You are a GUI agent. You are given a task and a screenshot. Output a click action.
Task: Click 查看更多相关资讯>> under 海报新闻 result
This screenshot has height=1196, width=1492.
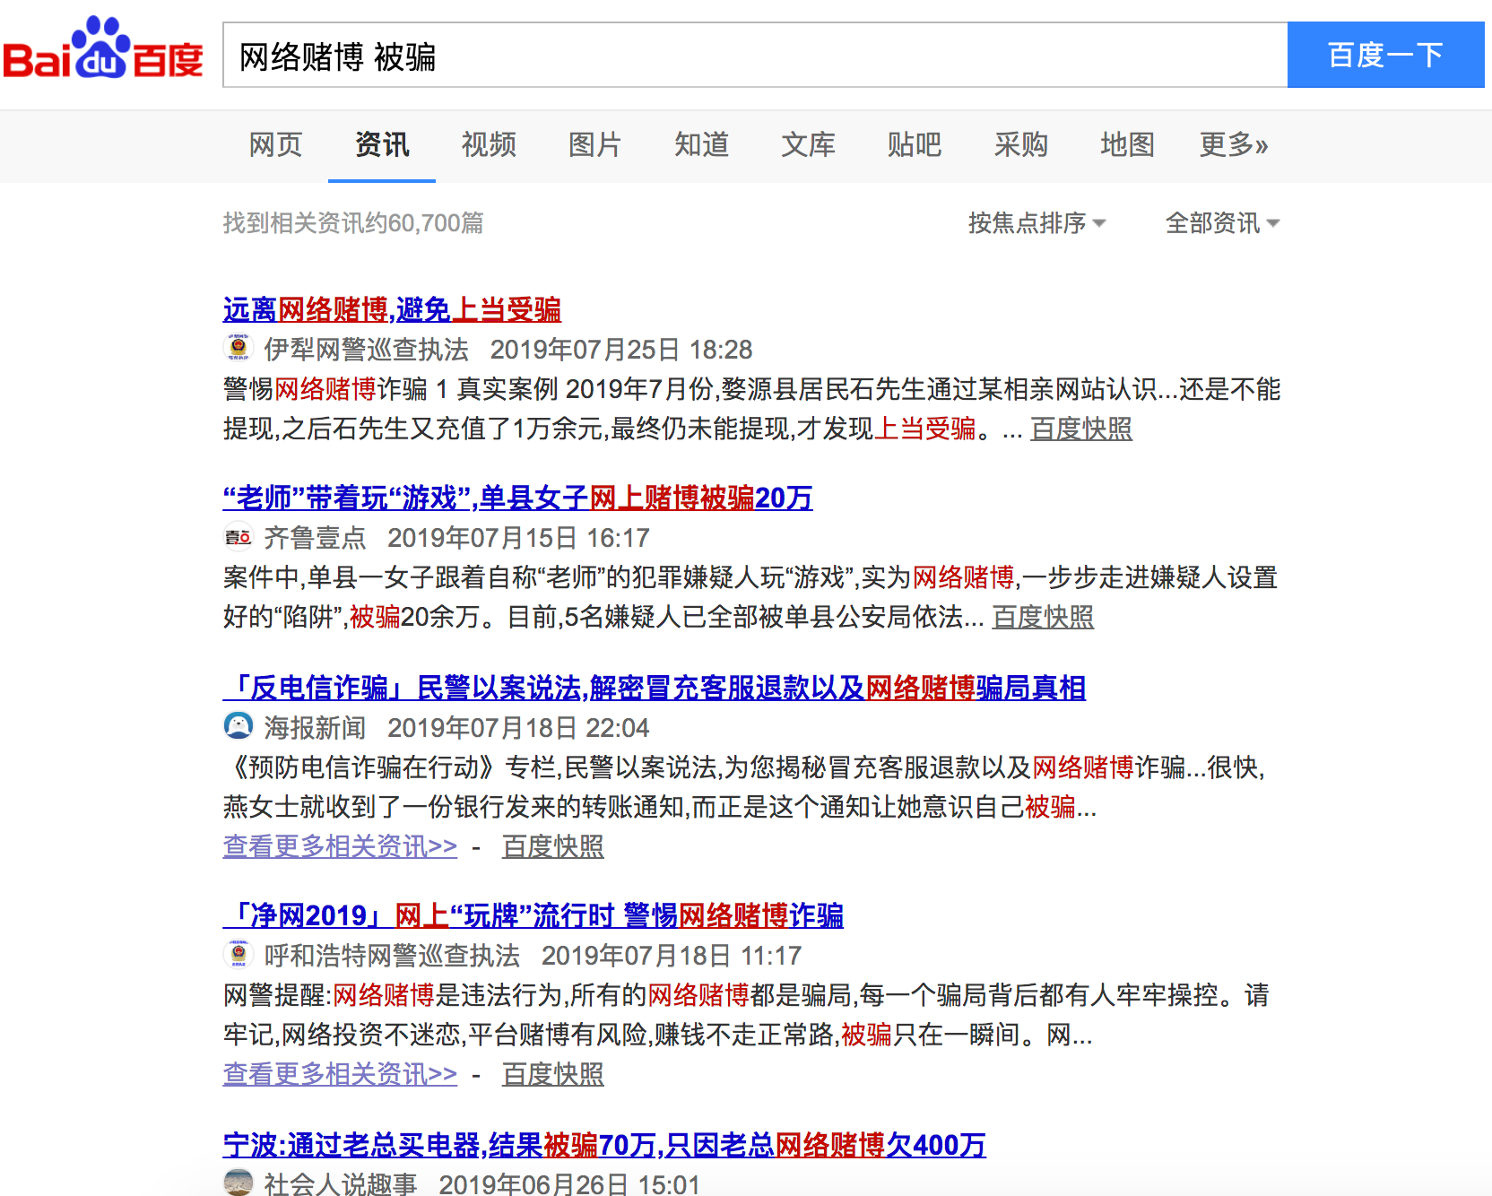click(340, 846)
